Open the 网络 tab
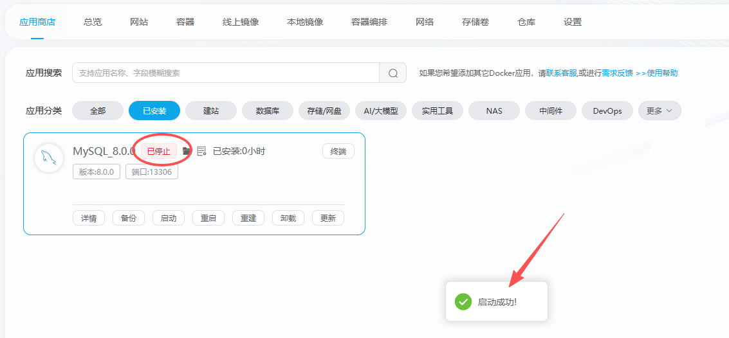729x338 pixels. click(x=425, y=22)
